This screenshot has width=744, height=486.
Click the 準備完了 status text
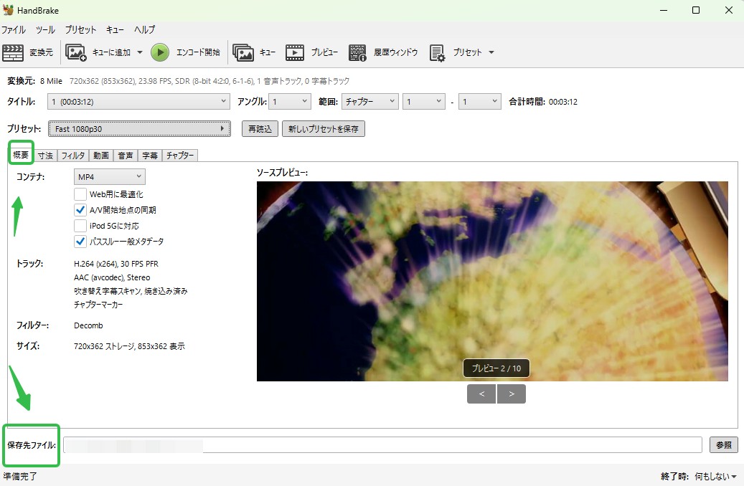point(20,476)
